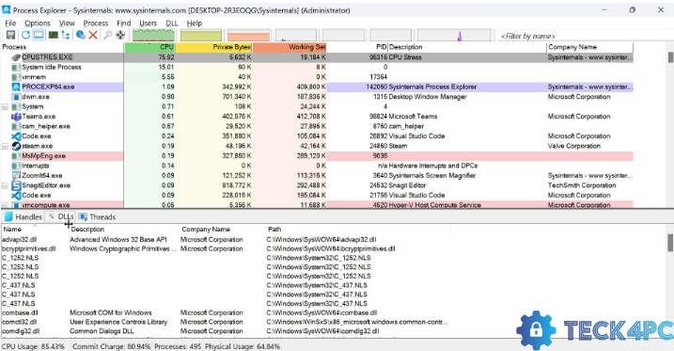Click the ZoomIt64.exe process icon
This screenshot has width=674, height=351.
click(x=16, y=175)
